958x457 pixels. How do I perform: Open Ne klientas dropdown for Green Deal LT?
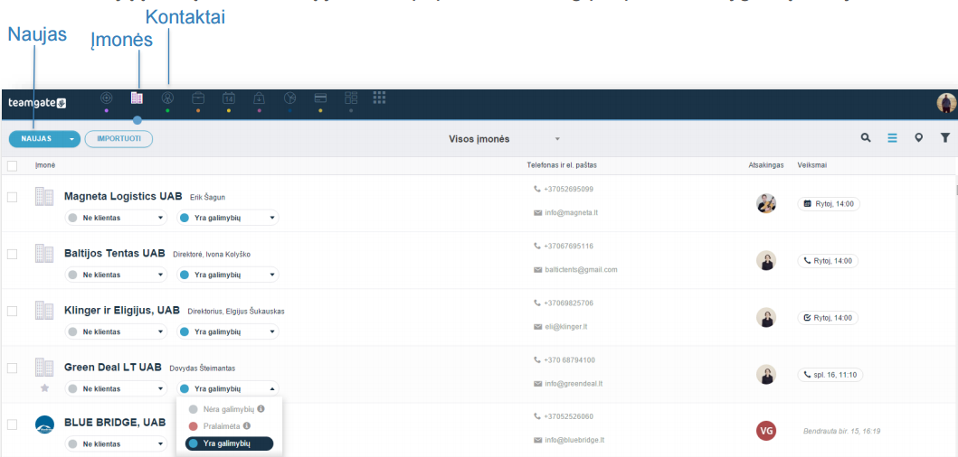point(116,388)
